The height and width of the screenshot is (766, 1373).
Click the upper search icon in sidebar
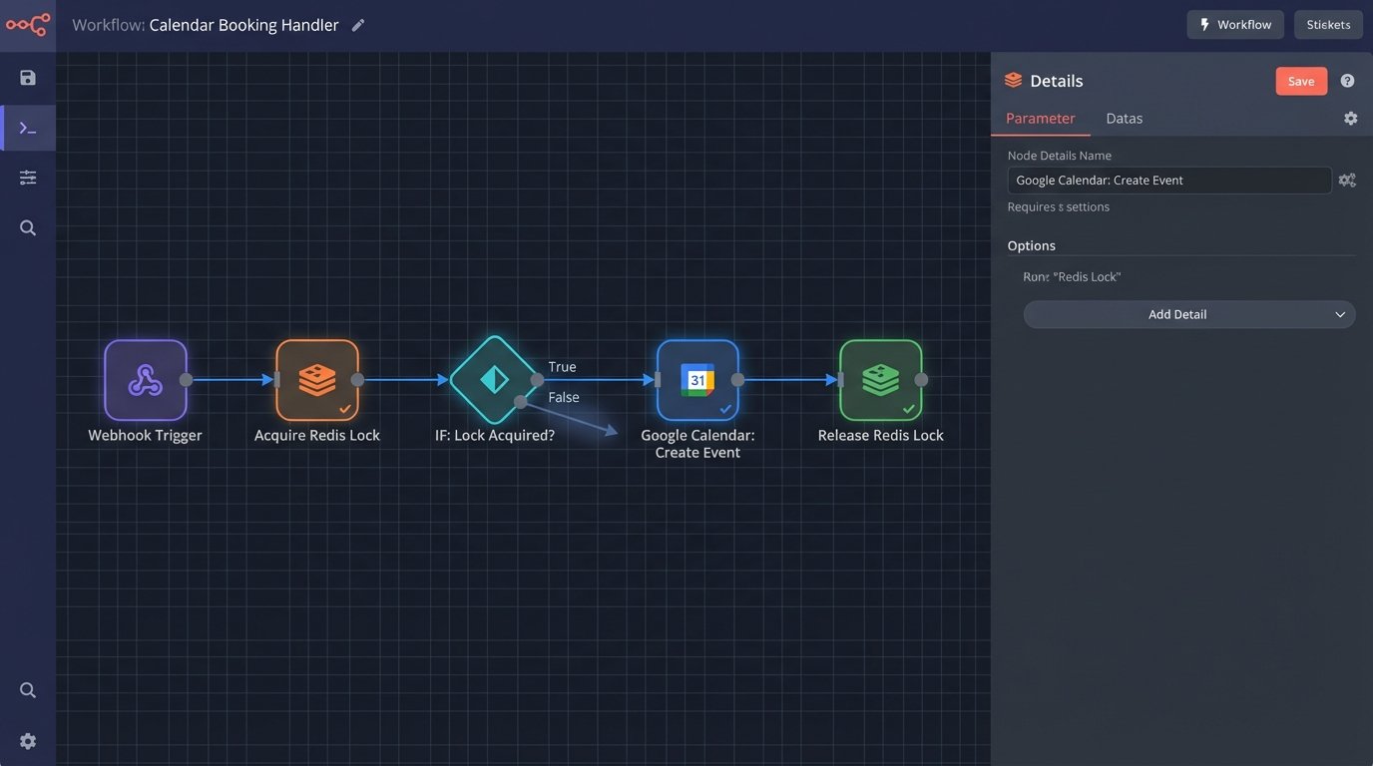pos(28,228)
